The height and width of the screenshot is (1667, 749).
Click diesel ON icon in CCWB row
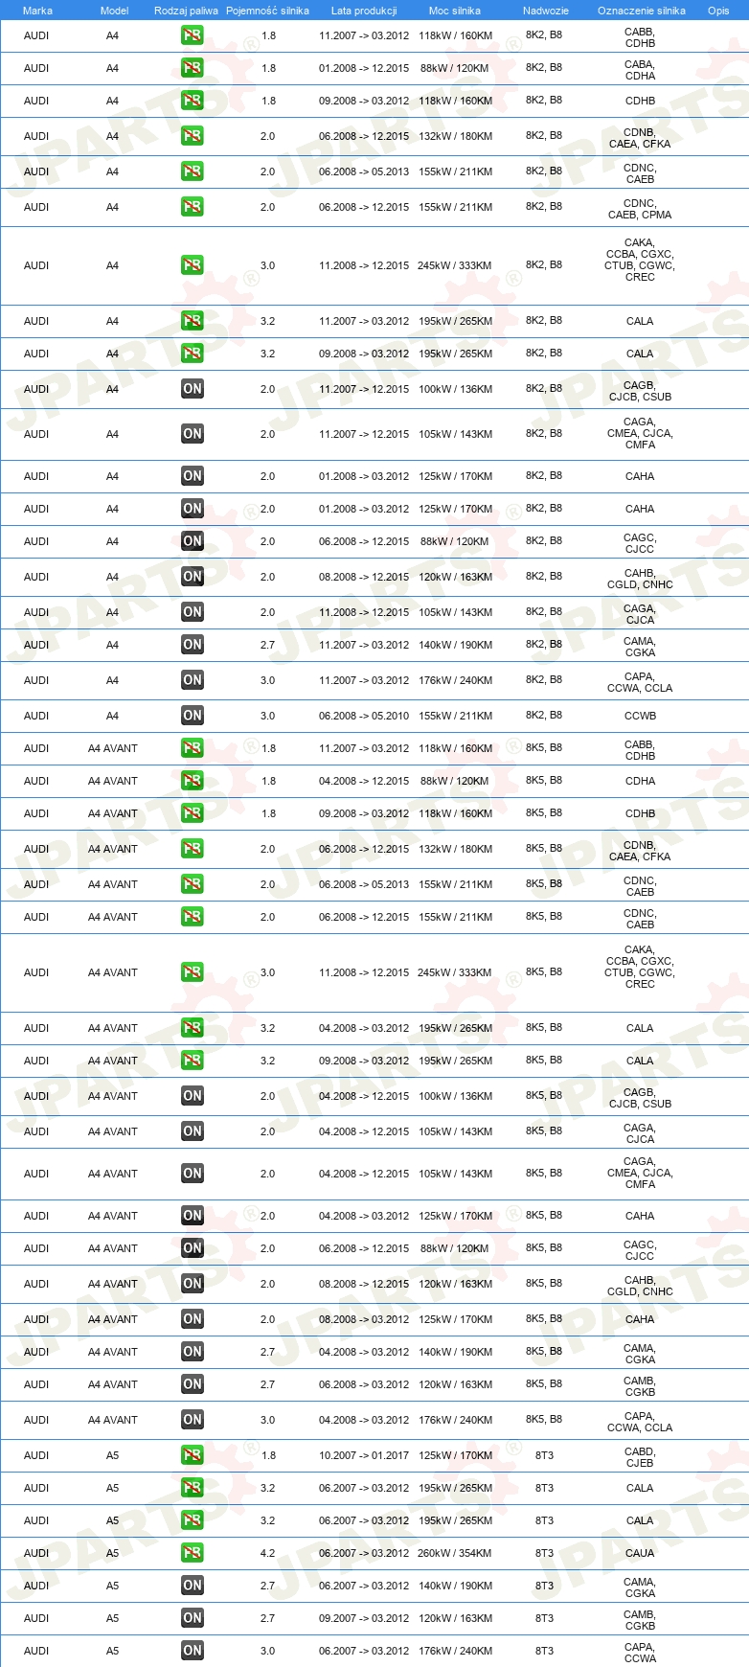[x=193, y=716]
